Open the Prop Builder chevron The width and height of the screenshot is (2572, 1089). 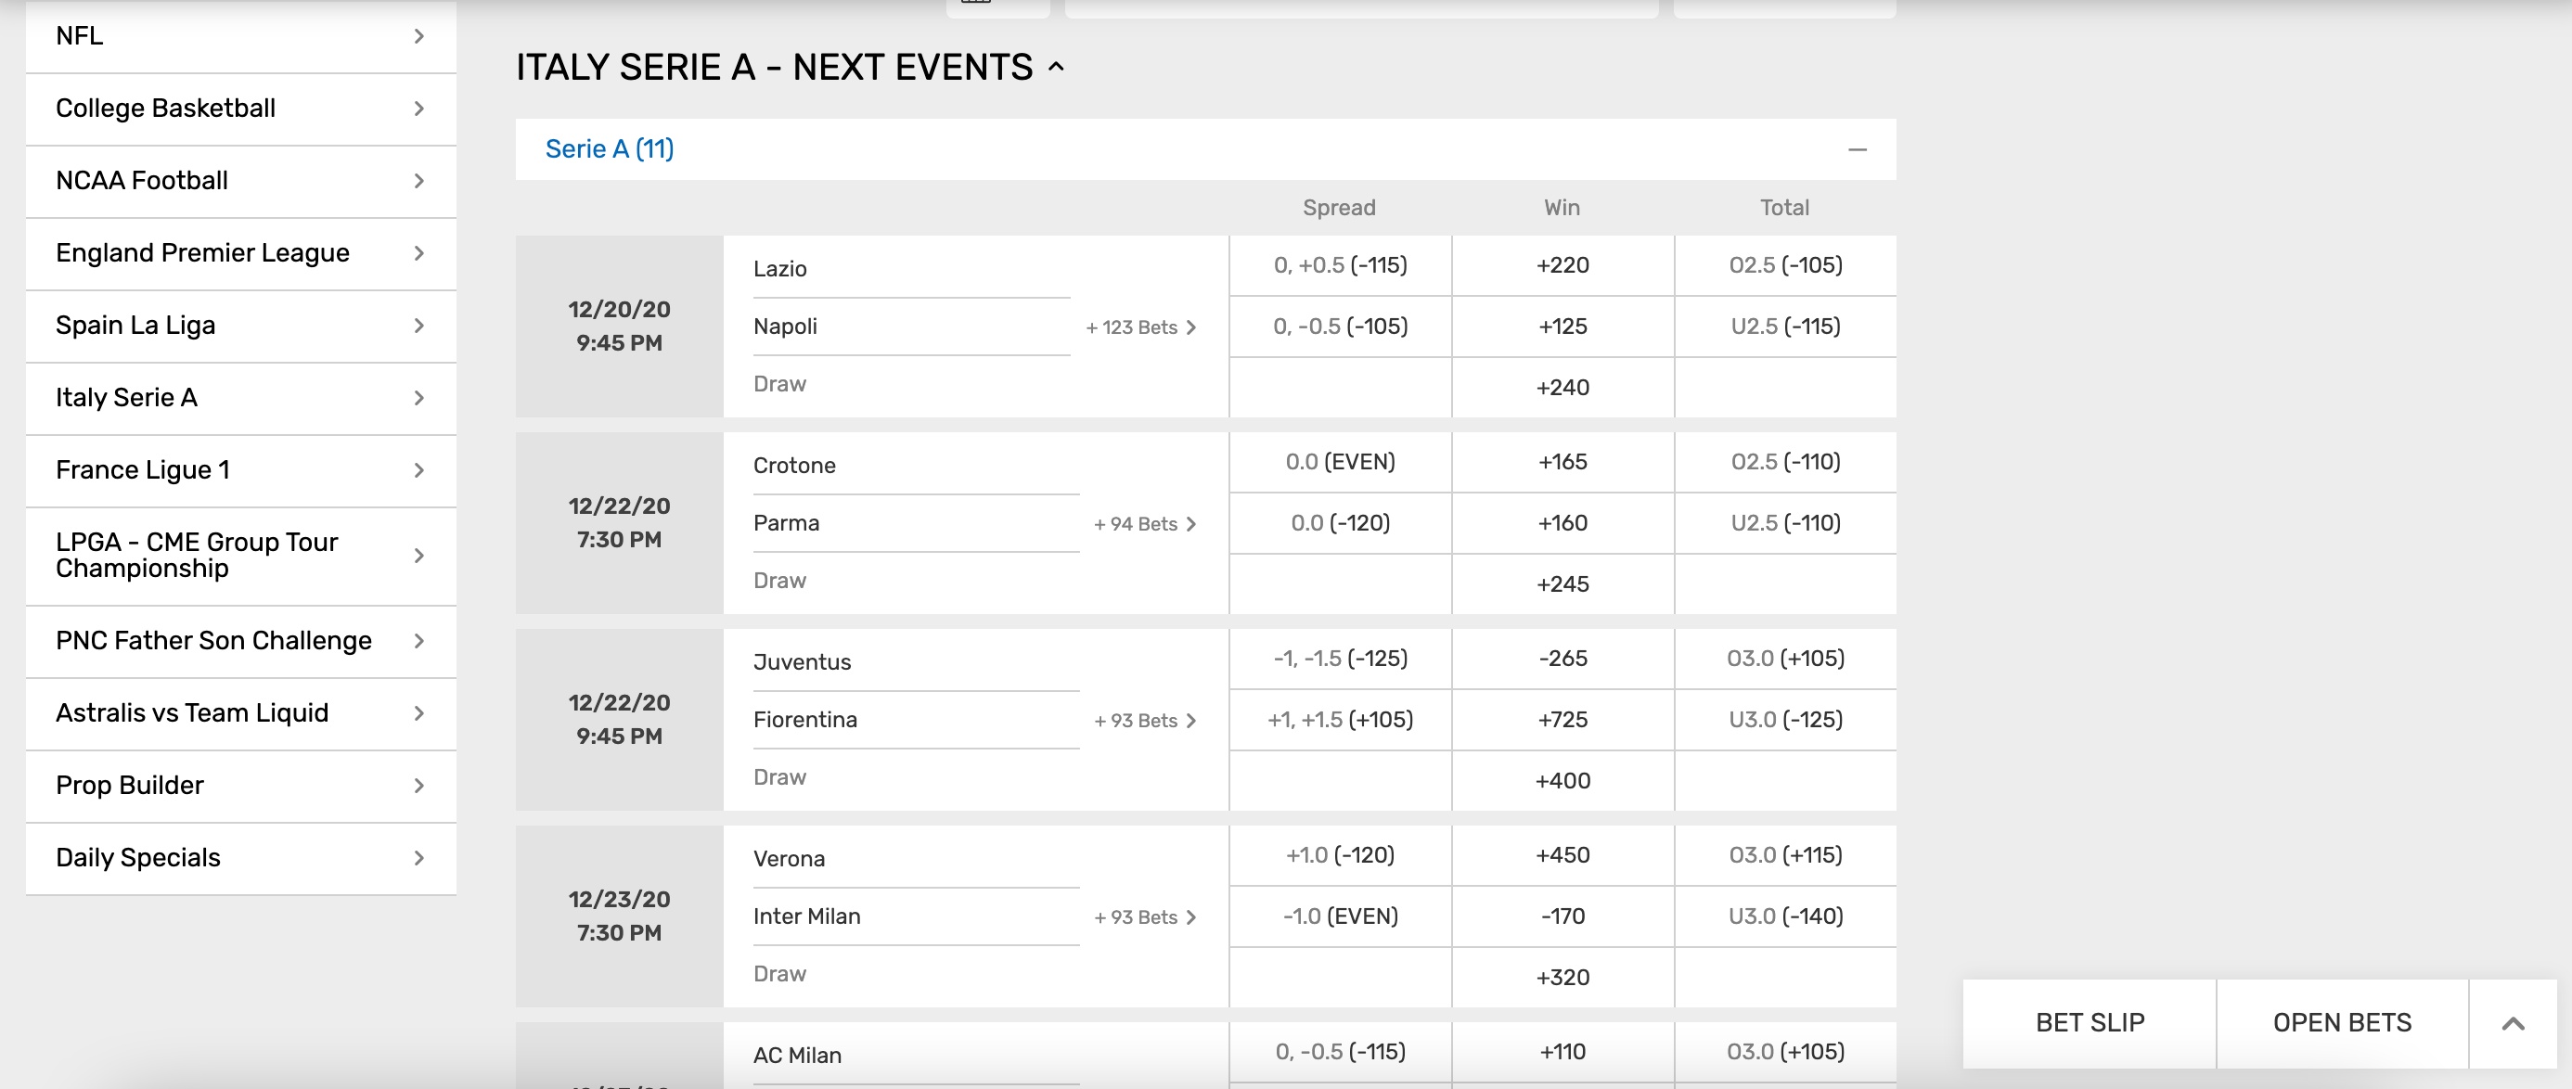419,787
